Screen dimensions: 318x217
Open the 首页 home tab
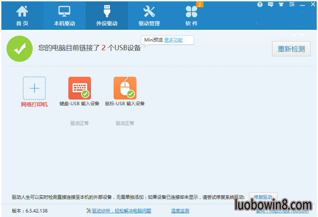point(22,16)
